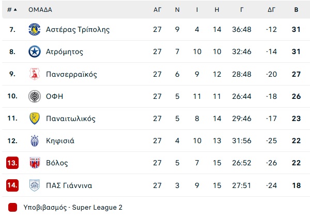Select the Παναιτωλικός yellow shield logo
Viewport: 310px width, 222px height.
[35, 118]
